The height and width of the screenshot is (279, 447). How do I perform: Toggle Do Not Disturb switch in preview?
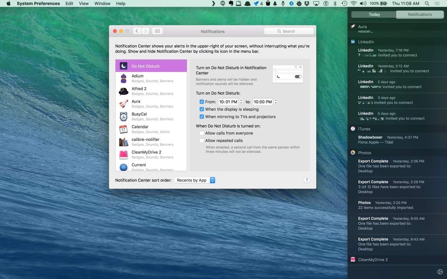coord(298,77)
